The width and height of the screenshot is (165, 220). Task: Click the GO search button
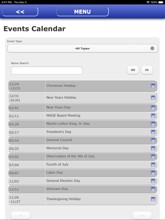[x=133, y=70]
